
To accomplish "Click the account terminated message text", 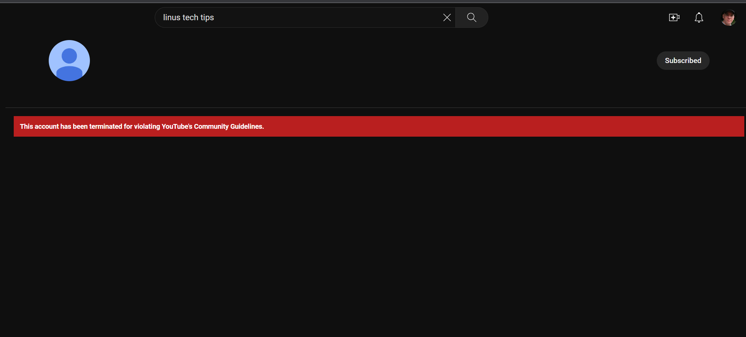I will pyautogui.click(x=142, y=126).
